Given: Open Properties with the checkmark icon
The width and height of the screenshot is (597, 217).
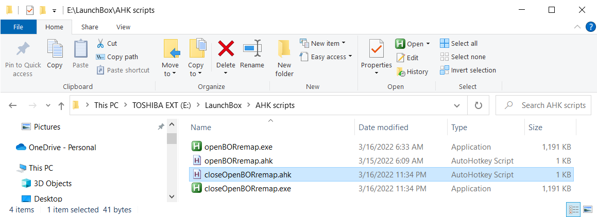Looking at the screenshot, I should (x=376, y=49).
